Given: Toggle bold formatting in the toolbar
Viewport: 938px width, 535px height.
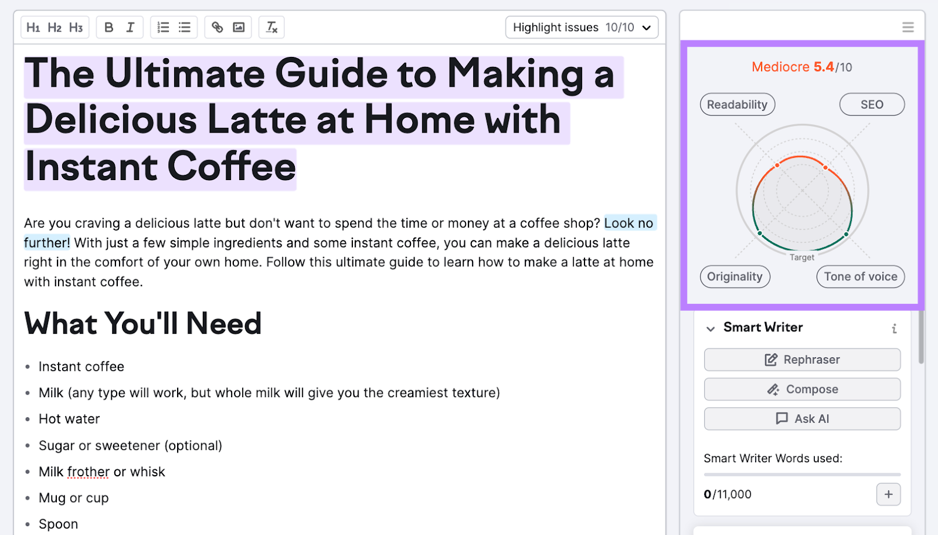Looking at the screenshot, I should (x=108, y=27).
